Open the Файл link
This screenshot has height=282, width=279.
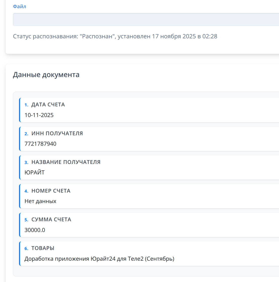(x=20, y=6)
